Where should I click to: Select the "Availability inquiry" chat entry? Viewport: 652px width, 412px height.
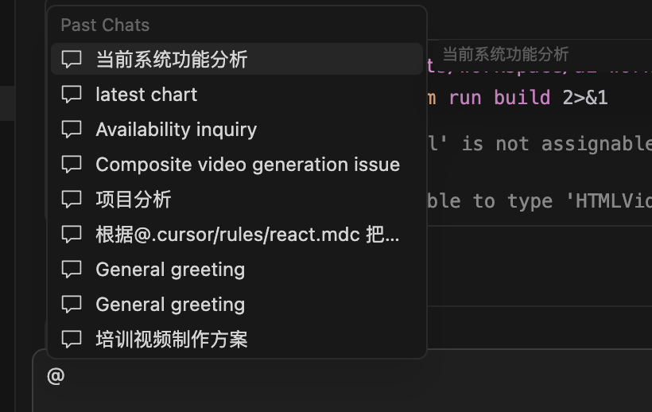176,130
